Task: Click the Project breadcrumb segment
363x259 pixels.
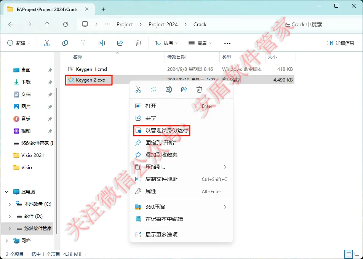Action: pyautogui.click(x=125, y=24)
